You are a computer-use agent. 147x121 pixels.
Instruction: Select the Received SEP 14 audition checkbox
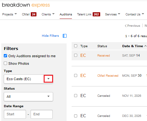coord(76,55)
